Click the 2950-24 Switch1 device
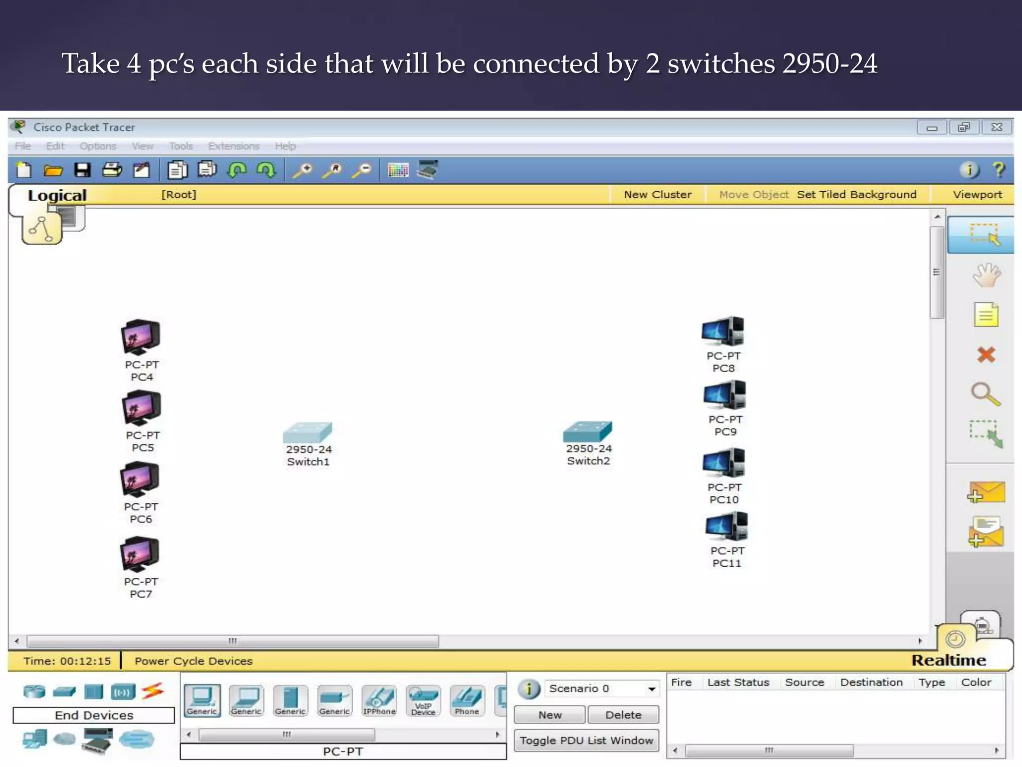This screenshot has height=767, width=1022. pos(307,432)
